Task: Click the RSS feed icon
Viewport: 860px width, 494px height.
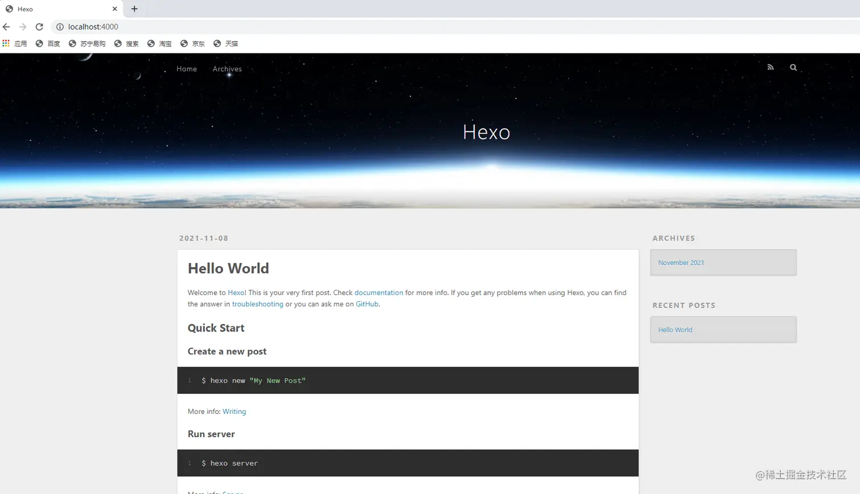Action: tap(770, 67)
